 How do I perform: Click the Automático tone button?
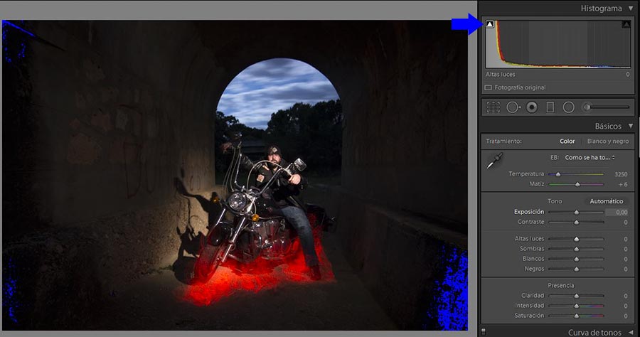pos(606,201)
